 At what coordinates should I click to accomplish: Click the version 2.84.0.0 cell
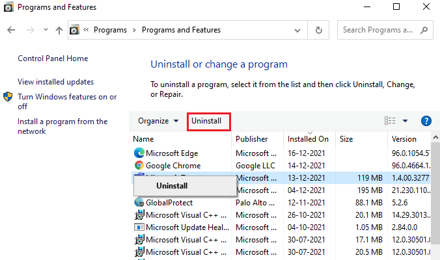(404, 227)
